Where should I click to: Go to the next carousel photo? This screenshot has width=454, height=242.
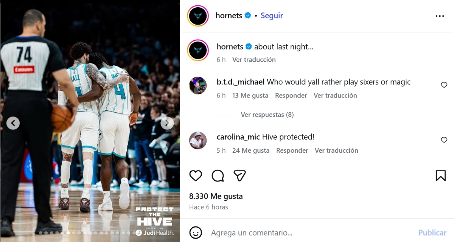[167, 123]
